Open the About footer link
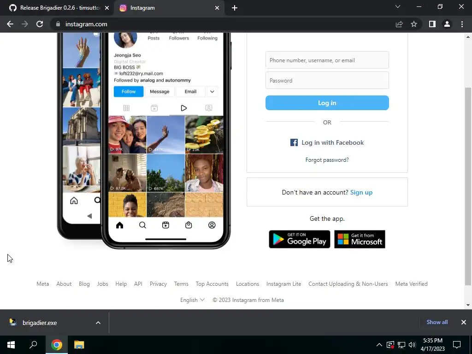Screen dimensions: 472x354 click(x=64, y=284)
